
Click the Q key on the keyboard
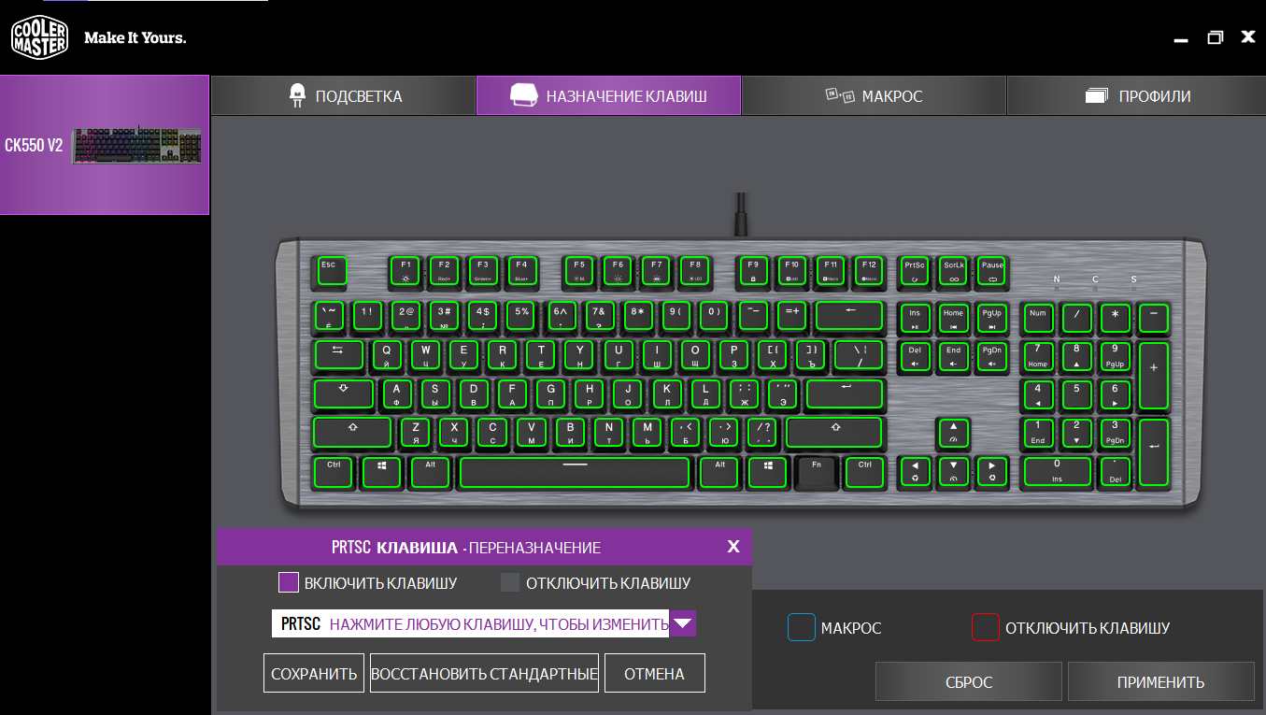tap(387, 355)
